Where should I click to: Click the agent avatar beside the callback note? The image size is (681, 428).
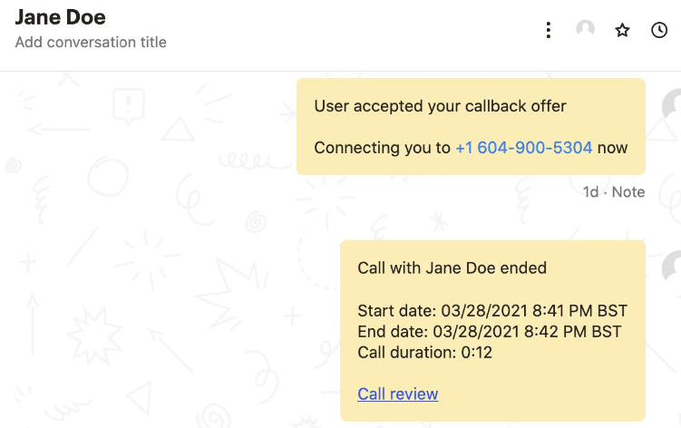[x=672, y=104]
